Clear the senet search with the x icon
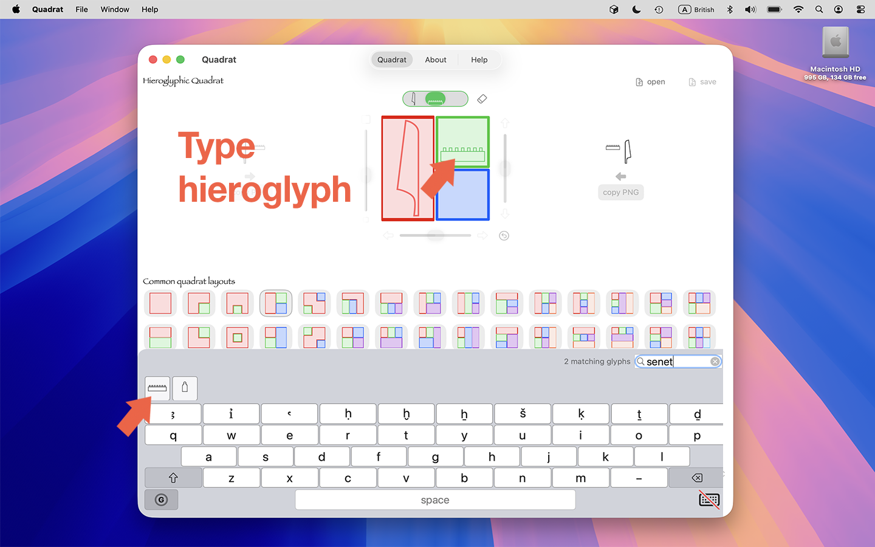 click(715, 361)
